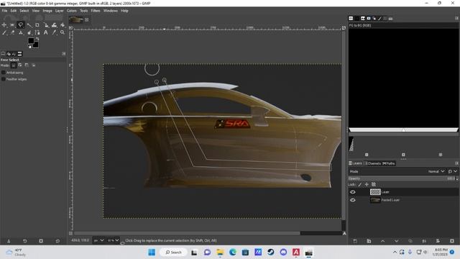Select the Text tool
The height and width of the screenshot is (259, 460).
click(x=46, y=32)
